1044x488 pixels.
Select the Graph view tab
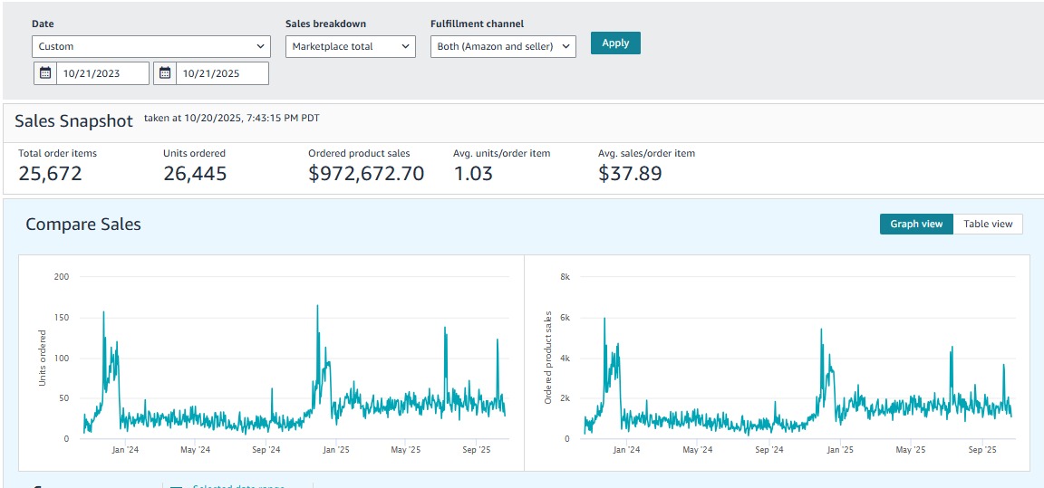916,224
